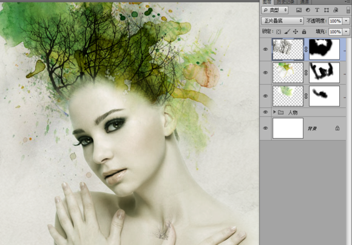Hide the tree branches top layer
Screen dimensions: 352x245
point(265,49)
